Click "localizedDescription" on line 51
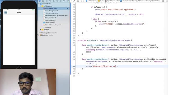The height and width of the screenshot is (95, 169). [133, 24]
